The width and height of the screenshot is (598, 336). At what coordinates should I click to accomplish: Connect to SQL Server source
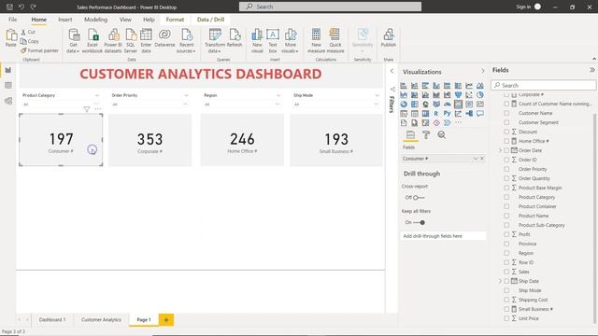click(x=131, y=35)
